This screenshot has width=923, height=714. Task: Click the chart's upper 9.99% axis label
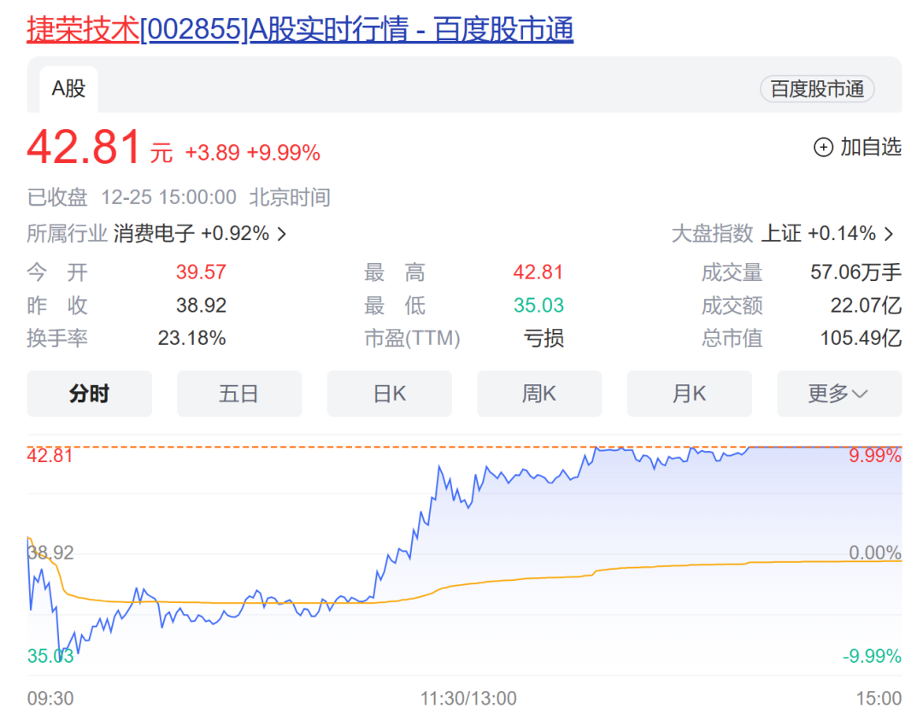click(875, 455)
